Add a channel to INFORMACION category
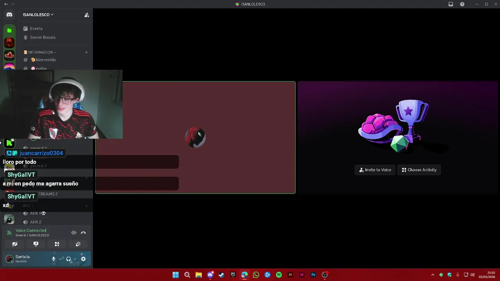 [x=86, y=52]
